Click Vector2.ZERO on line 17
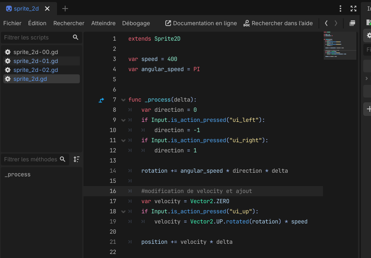 pyautogui.click(x=210, y=201)
